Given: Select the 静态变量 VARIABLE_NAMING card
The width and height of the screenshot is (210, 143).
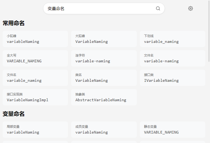Looking at the screenshot, I should 172,130.
